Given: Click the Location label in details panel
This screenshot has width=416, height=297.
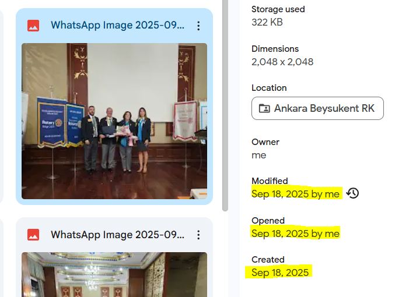Looking at the screenshot, I should (x=269, y=88).
